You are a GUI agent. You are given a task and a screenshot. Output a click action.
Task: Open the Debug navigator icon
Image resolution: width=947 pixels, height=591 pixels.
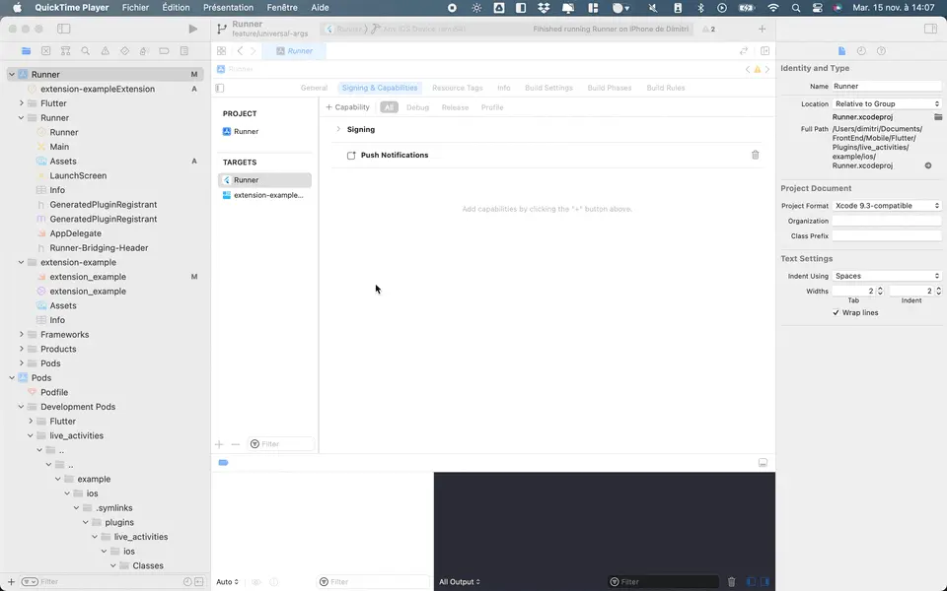(x=144, y=51)
